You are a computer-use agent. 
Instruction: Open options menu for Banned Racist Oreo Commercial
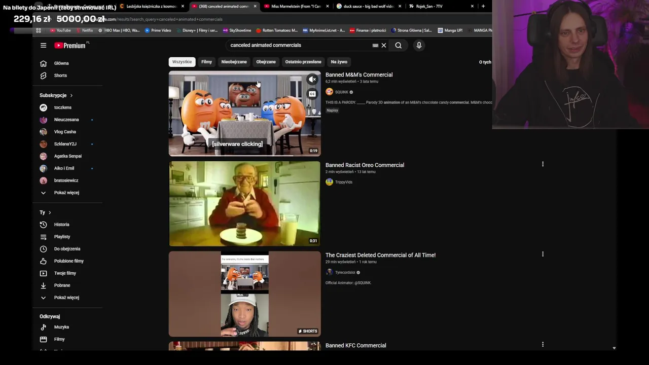click(x=543, y=164)
